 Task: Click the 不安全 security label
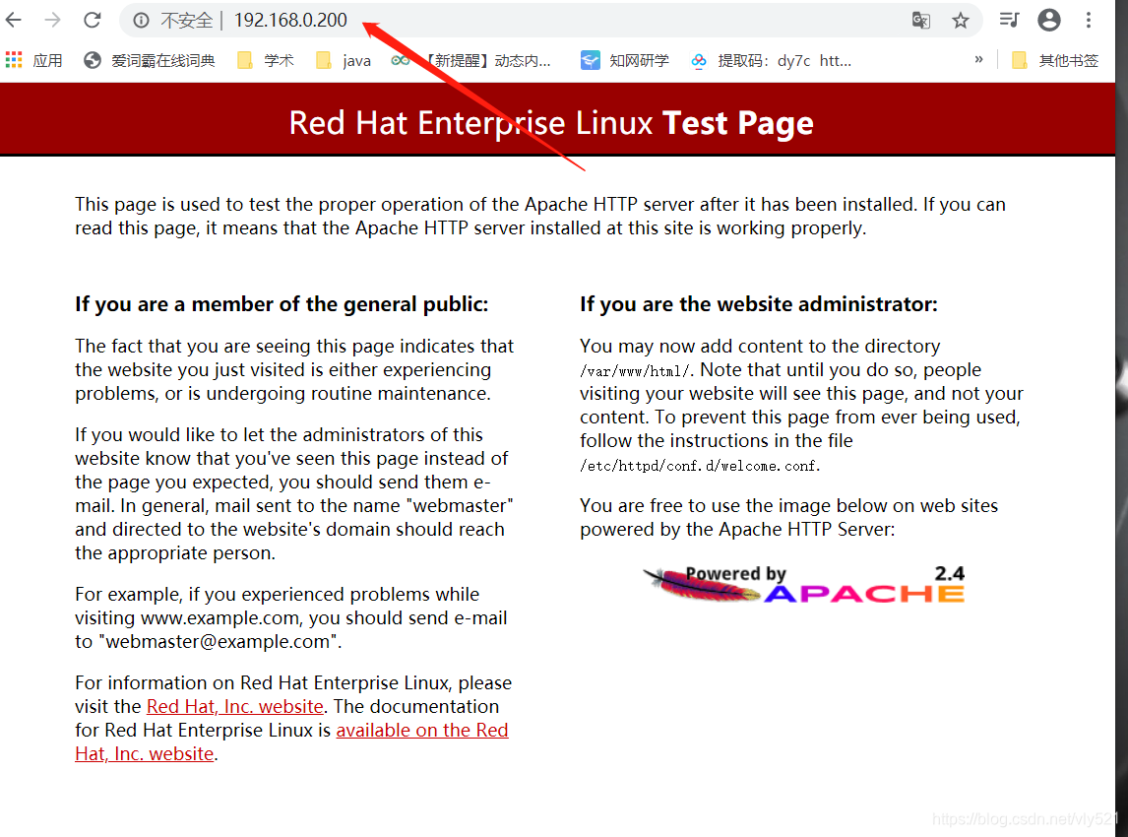pyautogui.click(x=186, y=20)
